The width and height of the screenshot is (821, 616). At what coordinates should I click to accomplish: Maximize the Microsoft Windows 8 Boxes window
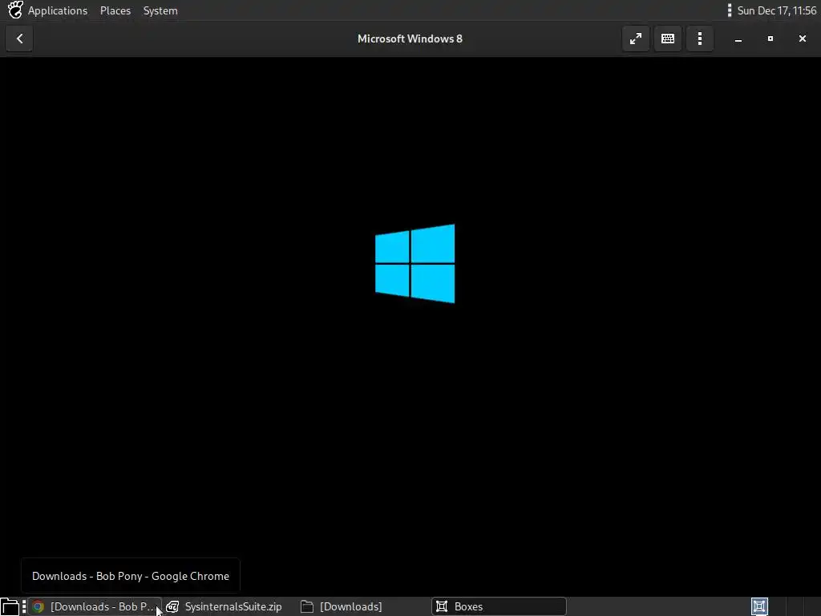point(770,38)
